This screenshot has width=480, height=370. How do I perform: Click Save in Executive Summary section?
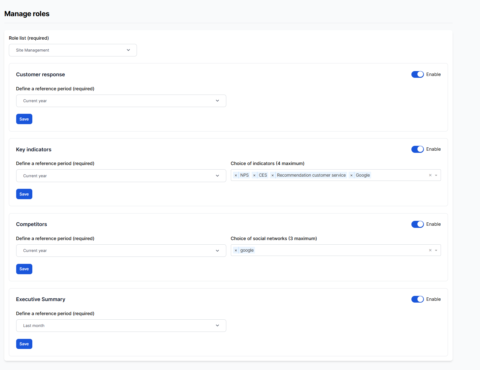coord(24,344)
